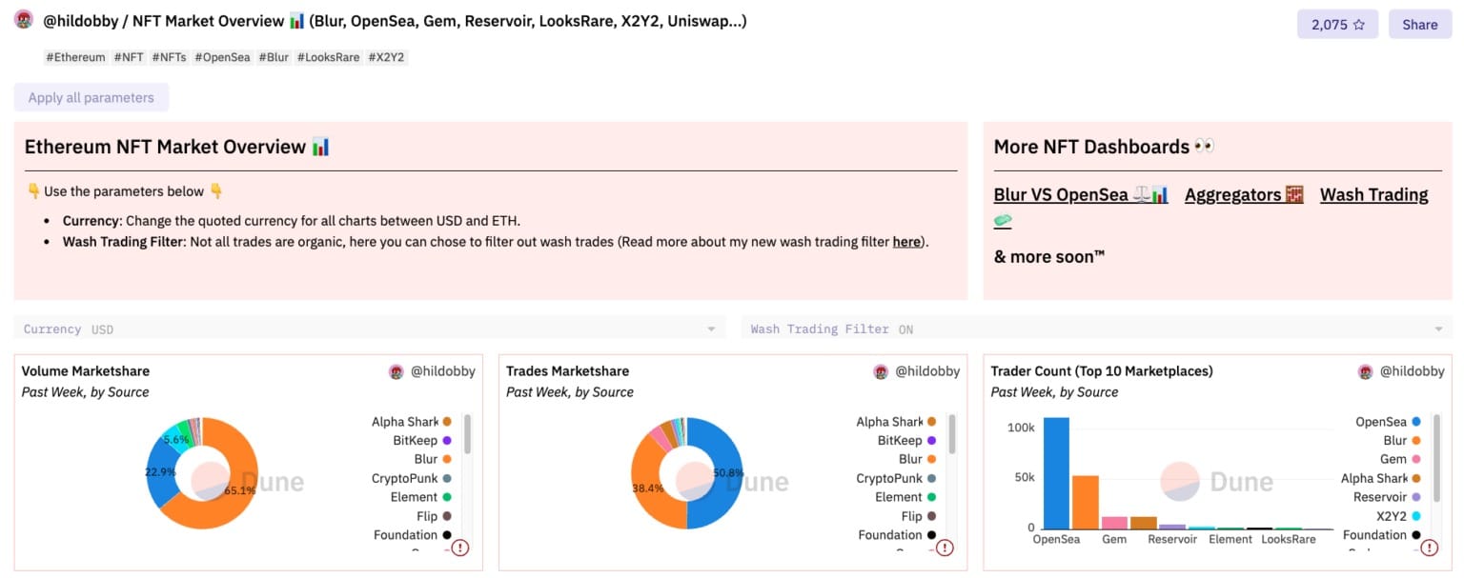1464x578 pixels.
Task: Click Apply all parameters button
Action: click(x=91, y=97)
